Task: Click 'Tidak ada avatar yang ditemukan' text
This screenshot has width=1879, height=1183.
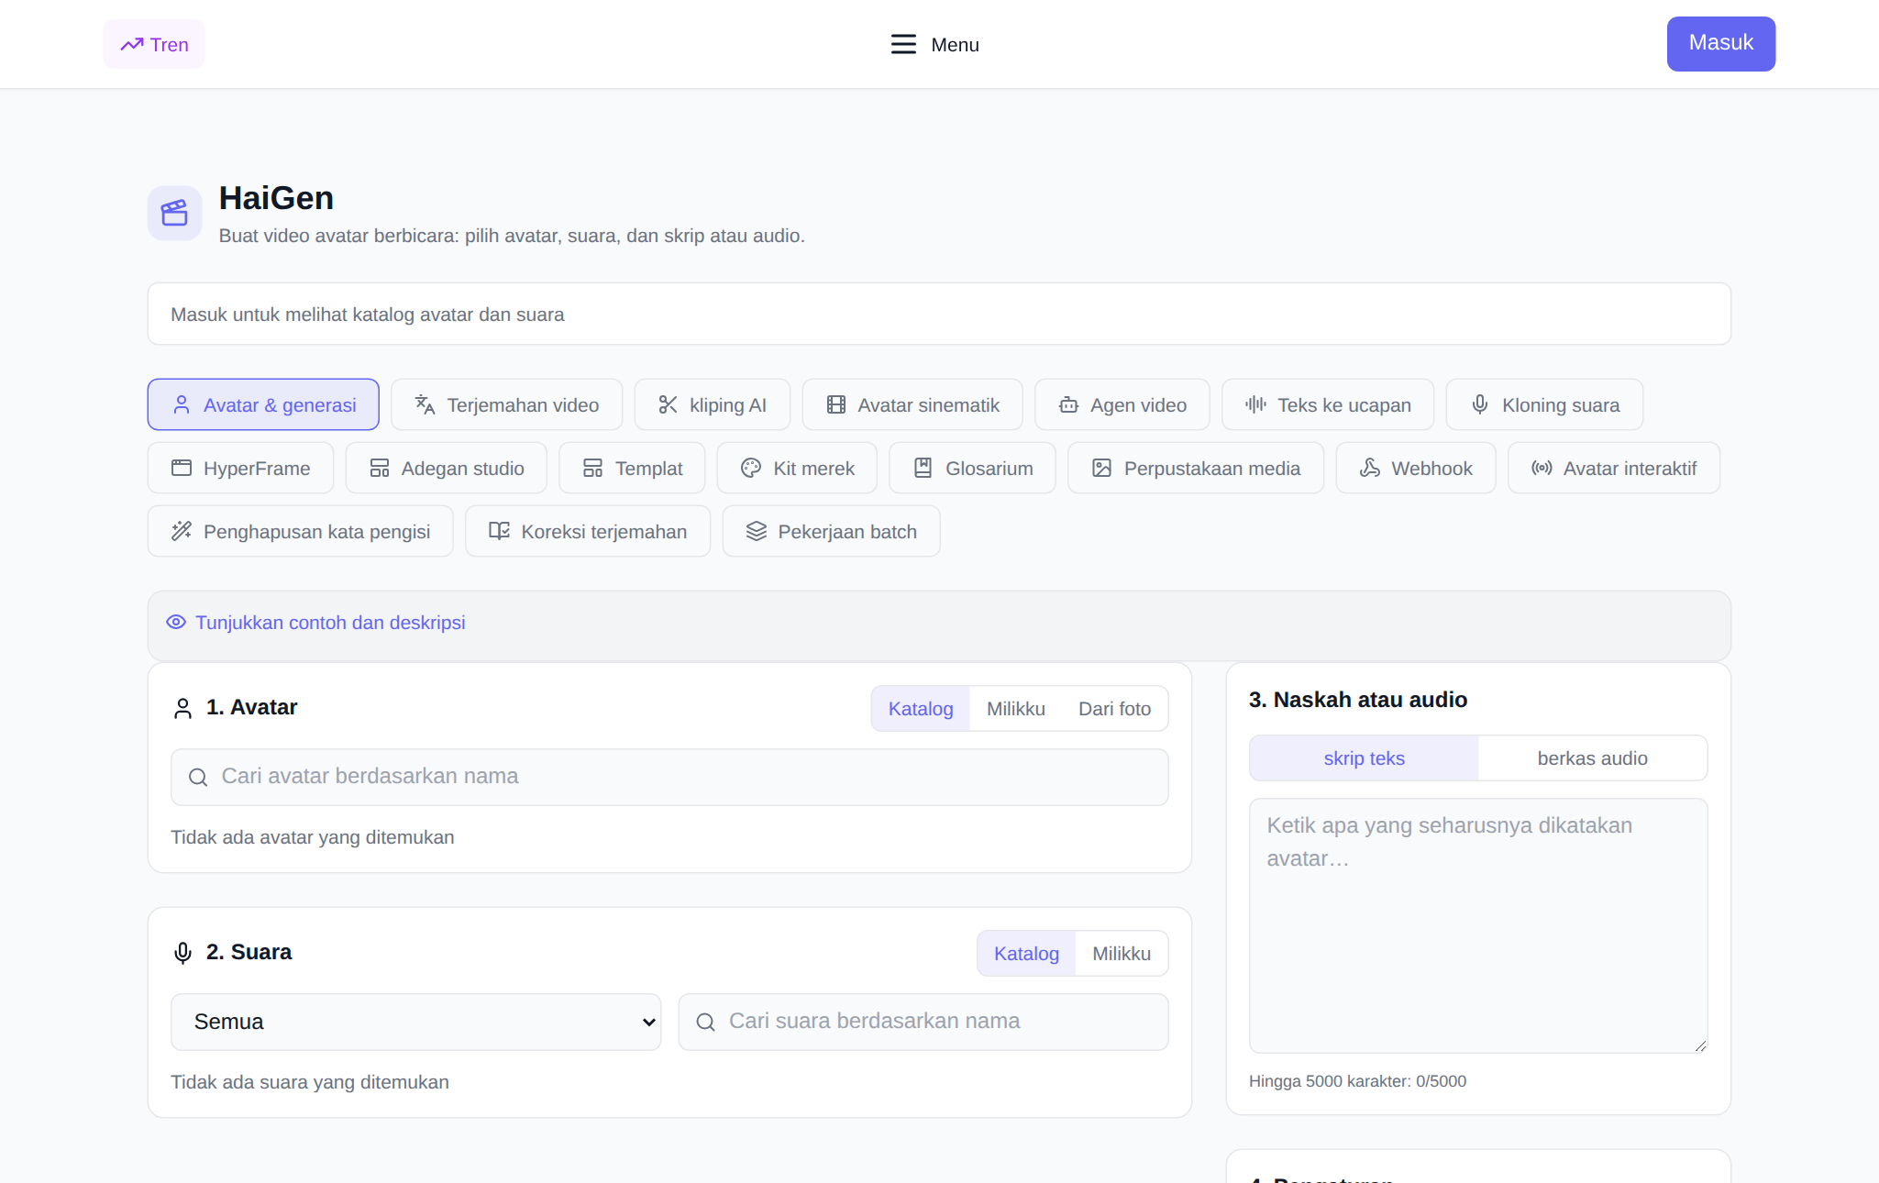Action: tap(313, 837)
